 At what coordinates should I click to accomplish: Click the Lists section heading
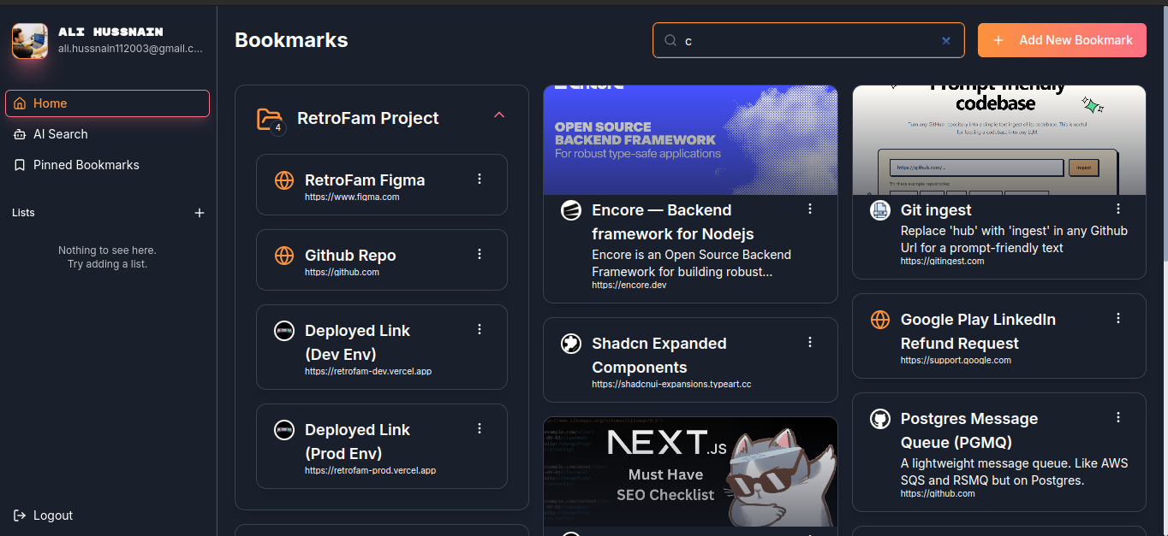pos(23,213)
